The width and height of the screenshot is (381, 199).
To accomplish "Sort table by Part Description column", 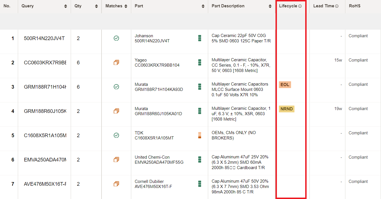I will coord(271,6).
